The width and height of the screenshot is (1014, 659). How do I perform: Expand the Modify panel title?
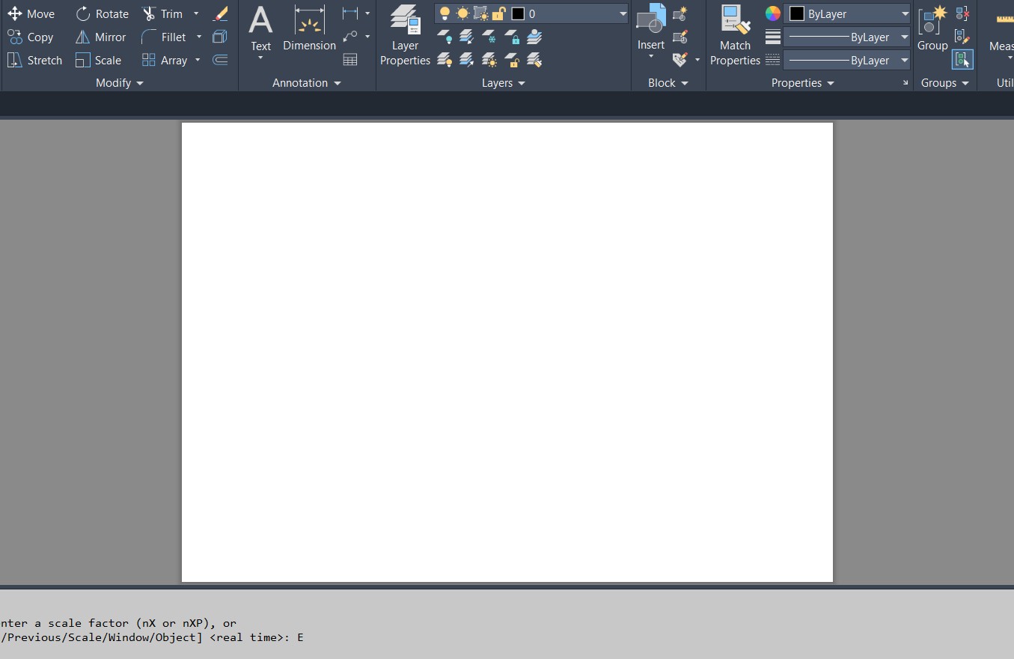pos(119,83)
